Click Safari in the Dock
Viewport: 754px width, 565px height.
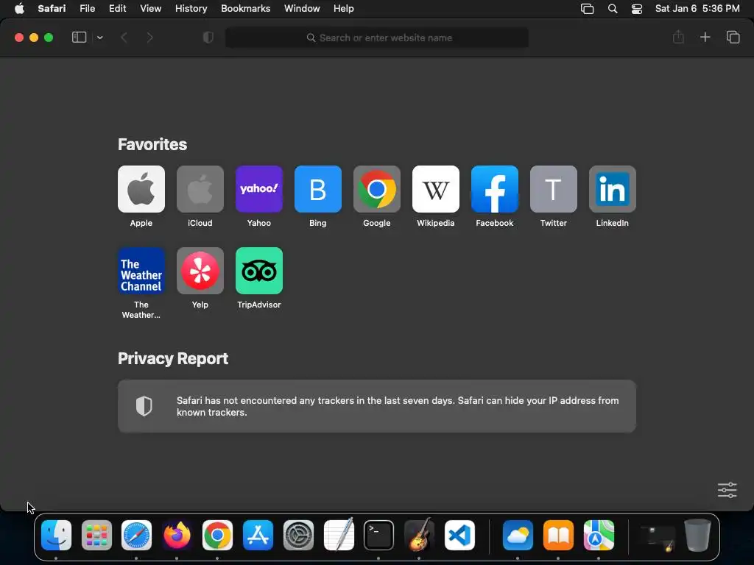[136, 536]
